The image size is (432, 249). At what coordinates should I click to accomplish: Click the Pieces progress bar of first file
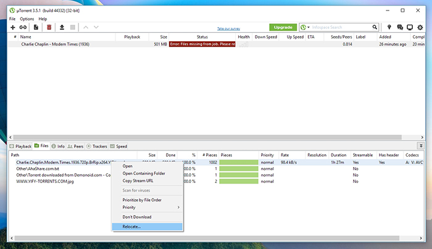pyautogui.click(x=239, y=162)
